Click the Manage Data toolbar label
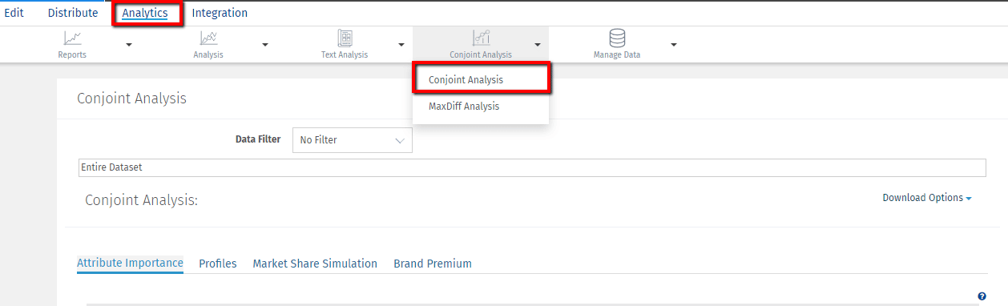Screen dimensions: 1008x306 [x=617, y=54]
